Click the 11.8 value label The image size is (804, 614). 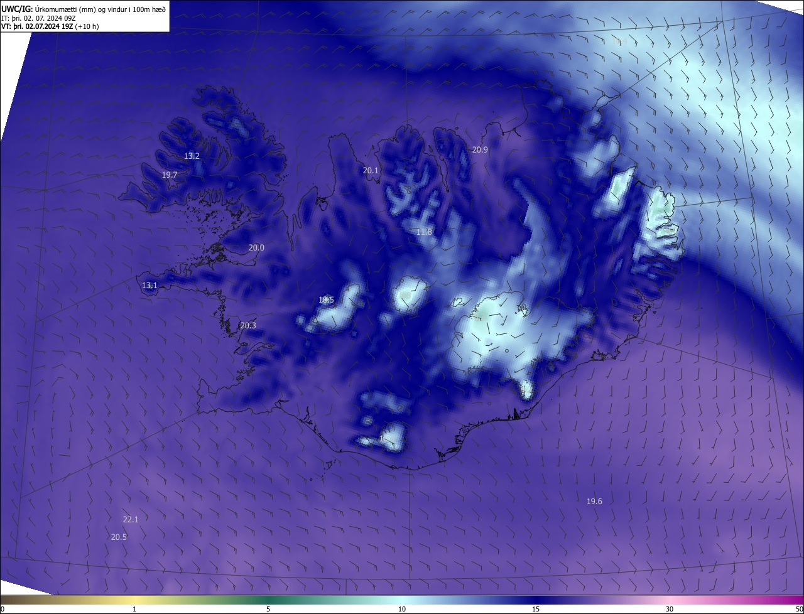[x=424, y=232]
